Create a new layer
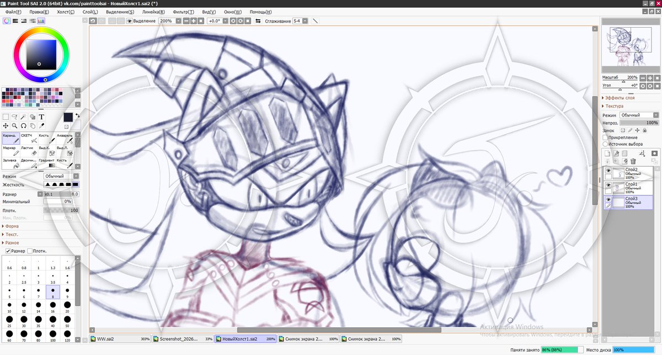 click(x=607, y=153)
